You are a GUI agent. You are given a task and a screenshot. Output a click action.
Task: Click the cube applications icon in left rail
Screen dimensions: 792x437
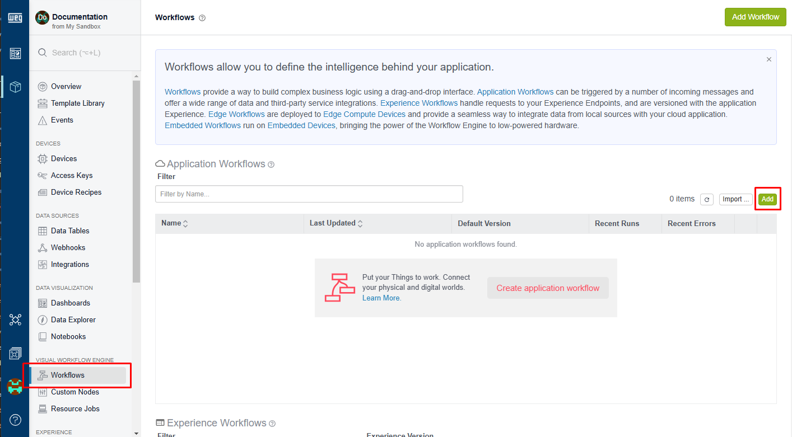click(x=15, y=87)
